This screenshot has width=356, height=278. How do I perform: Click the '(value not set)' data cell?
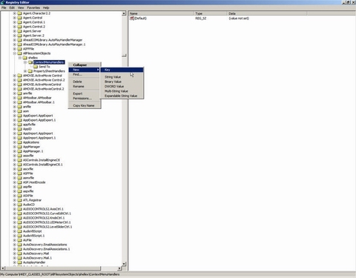pos(239,19)
